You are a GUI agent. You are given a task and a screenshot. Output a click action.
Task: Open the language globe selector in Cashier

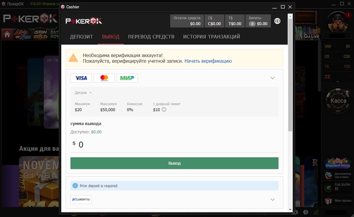click(277, 21)
